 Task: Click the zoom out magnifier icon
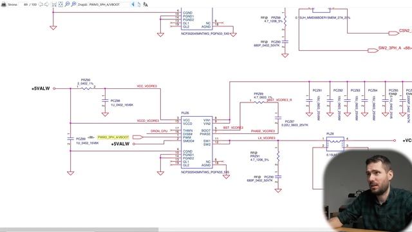[67, 5]
